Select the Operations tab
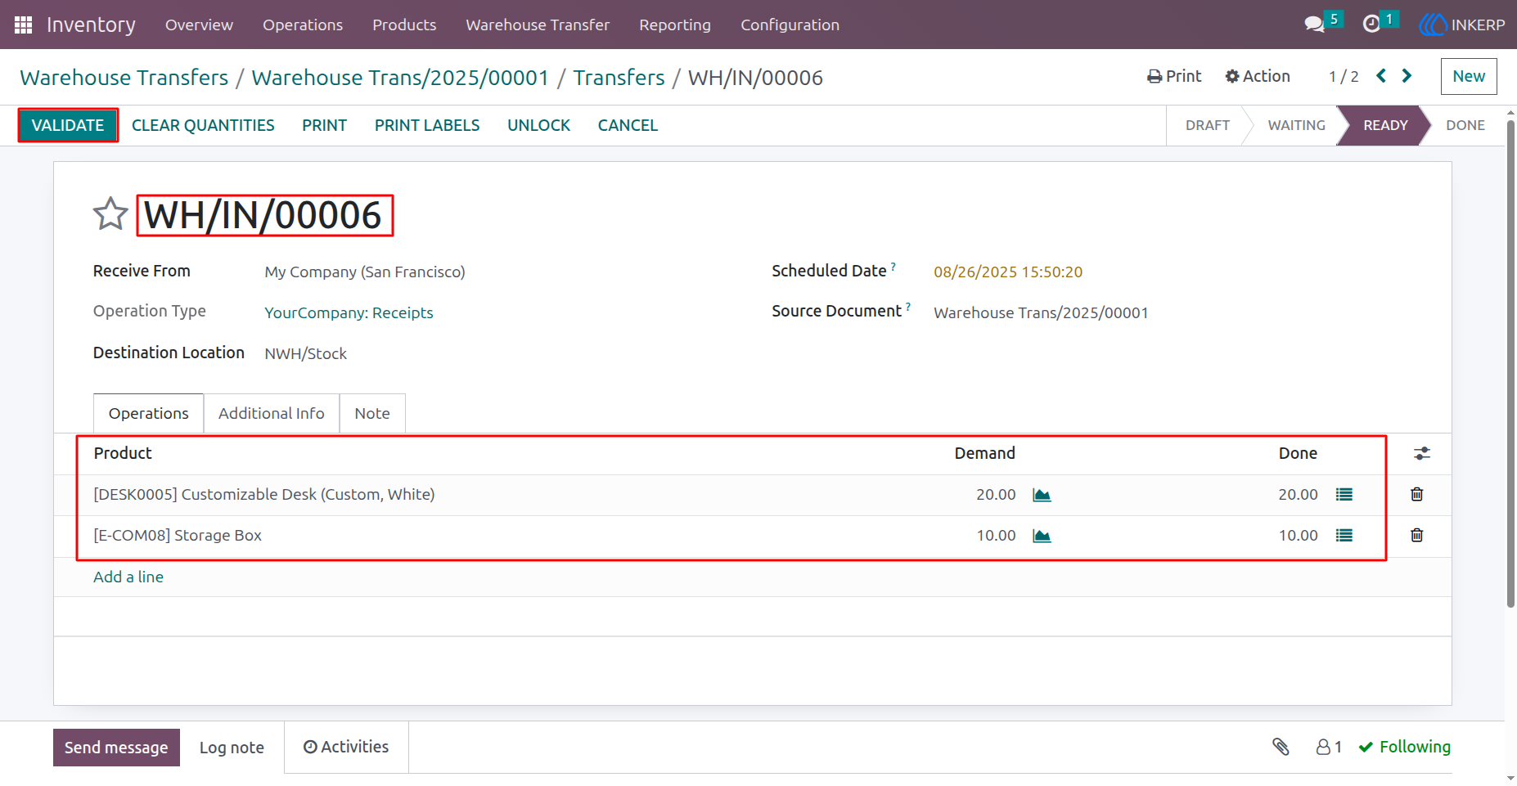 (149, 413)
